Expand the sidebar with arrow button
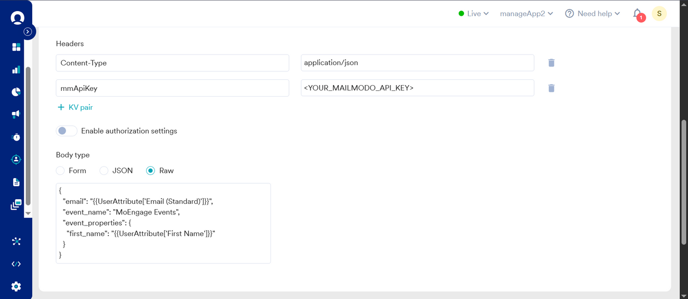The image size is (688, 299). click(x=28, y=32)
